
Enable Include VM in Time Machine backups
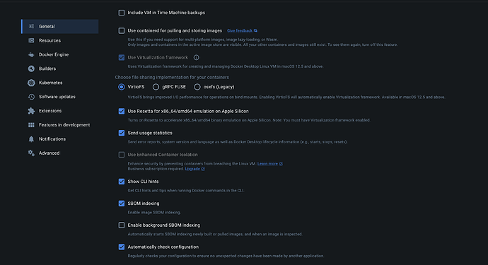coord(122,13)
